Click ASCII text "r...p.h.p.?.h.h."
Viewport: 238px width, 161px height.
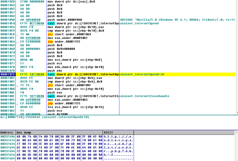[118, 151]
